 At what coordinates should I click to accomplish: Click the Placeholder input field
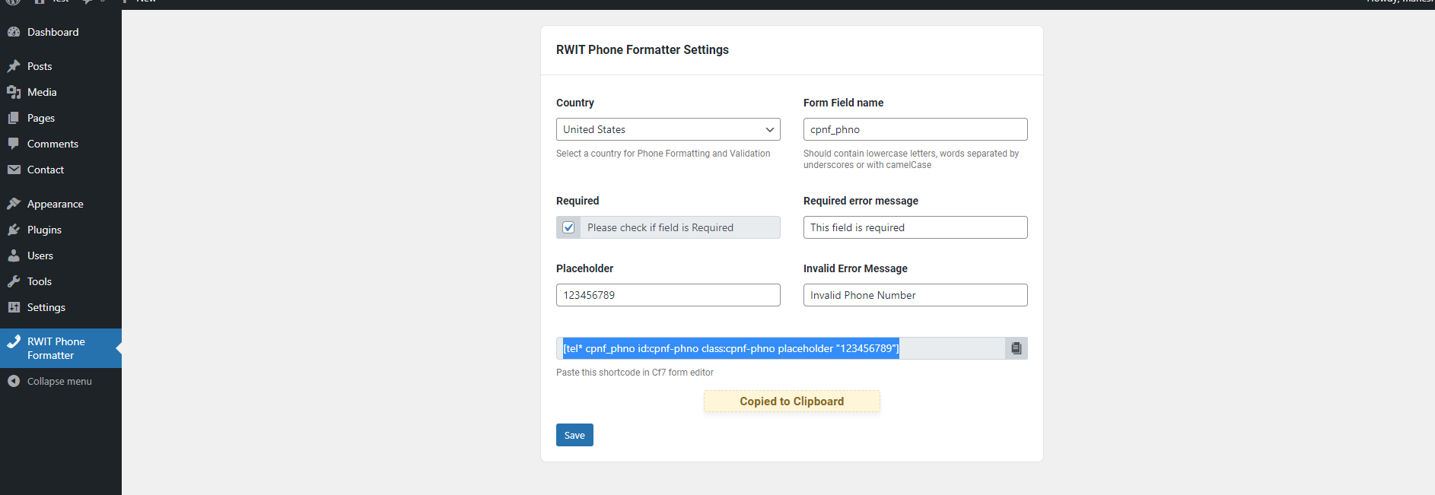[x=668, y=295]
